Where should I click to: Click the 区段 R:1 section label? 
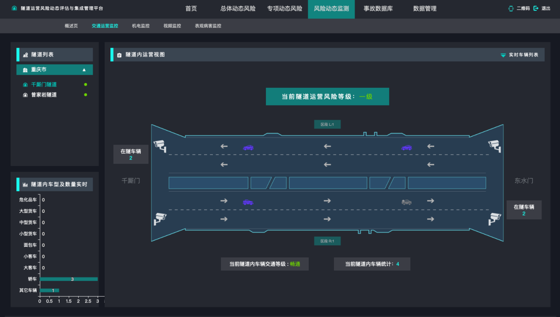pyautogui.click(x=327, y=241)
